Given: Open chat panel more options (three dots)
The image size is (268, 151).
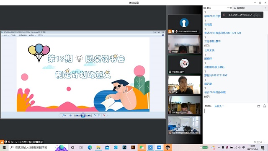Looking at the screenshot, I should (x=228, y=8).
